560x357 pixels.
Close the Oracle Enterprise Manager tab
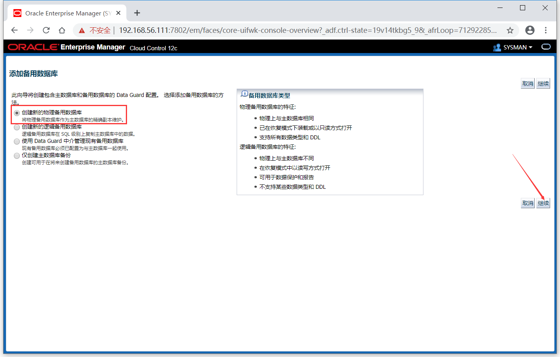point(118,13)
